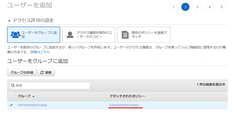Viewport: 237px width, 114px height.
Task: Open step 4 in the wizard
Action: tap(209, 7)
